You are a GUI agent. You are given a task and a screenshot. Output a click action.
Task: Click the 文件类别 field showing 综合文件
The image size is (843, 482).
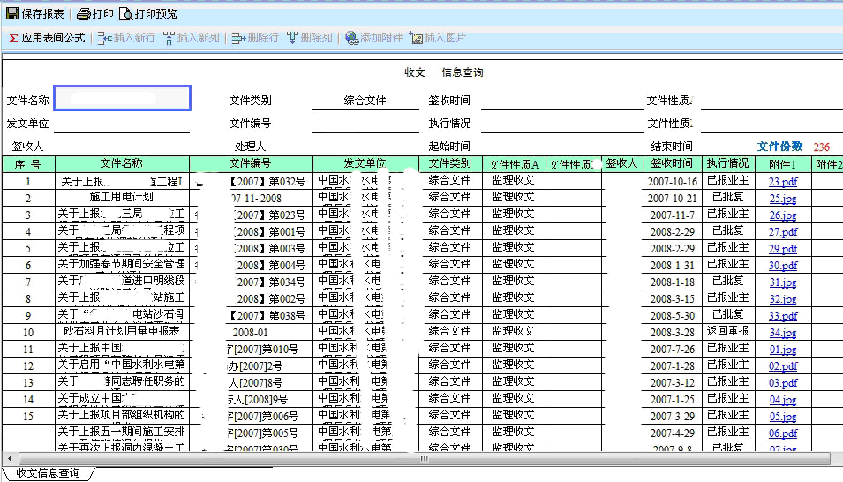click(x=365, y=102)
